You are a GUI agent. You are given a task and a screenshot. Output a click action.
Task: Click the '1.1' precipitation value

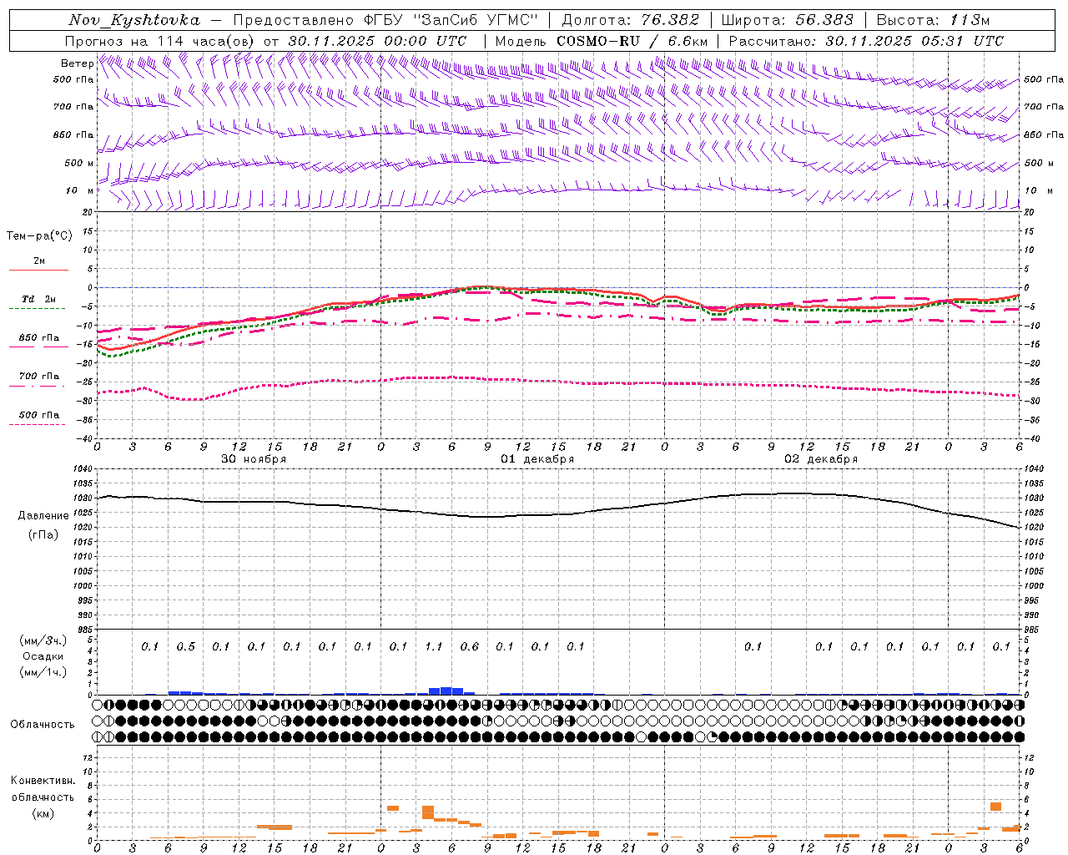[434, 646]
